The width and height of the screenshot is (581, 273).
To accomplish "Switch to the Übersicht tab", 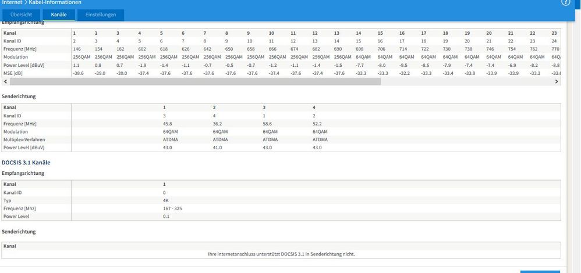I will pyautogui.click(x=21, y=15).
